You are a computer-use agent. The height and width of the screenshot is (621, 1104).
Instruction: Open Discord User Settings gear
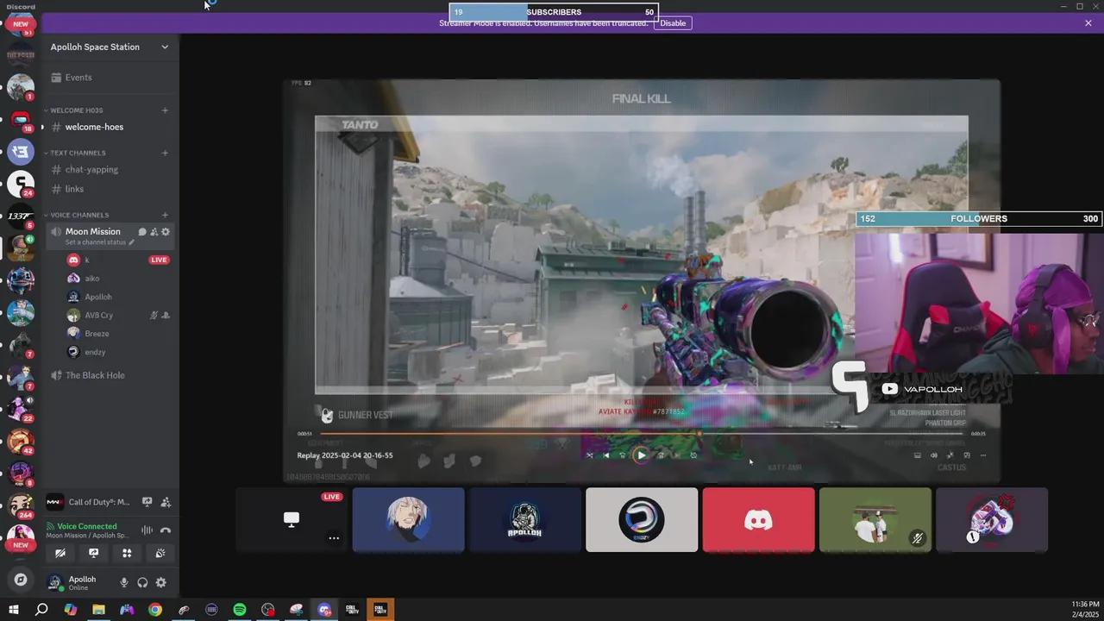pyautogui.click(x=160, y=583)
